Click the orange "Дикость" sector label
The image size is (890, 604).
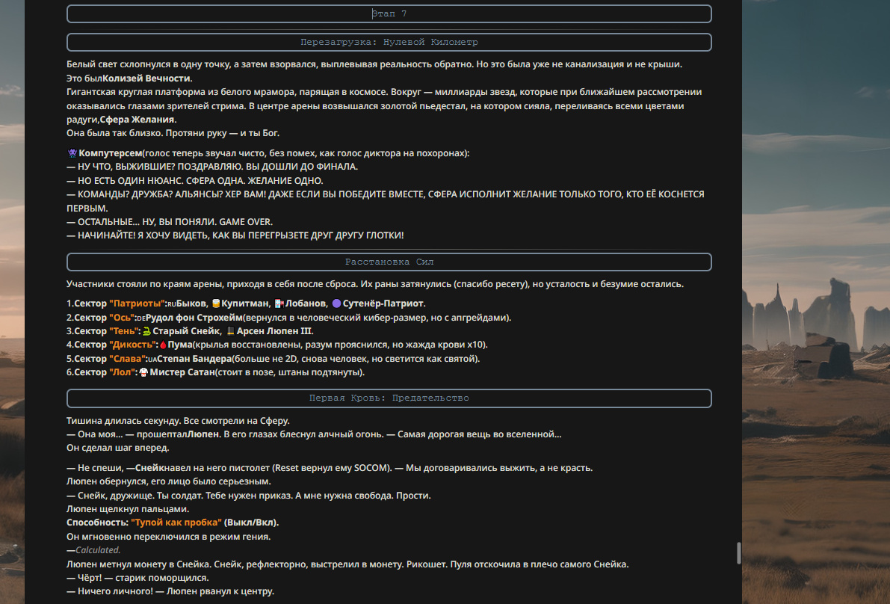(x=132, y=345)
